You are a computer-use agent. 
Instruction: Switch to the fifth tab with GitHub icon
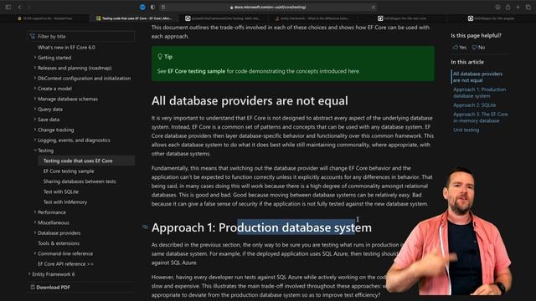tap(402, 18)
